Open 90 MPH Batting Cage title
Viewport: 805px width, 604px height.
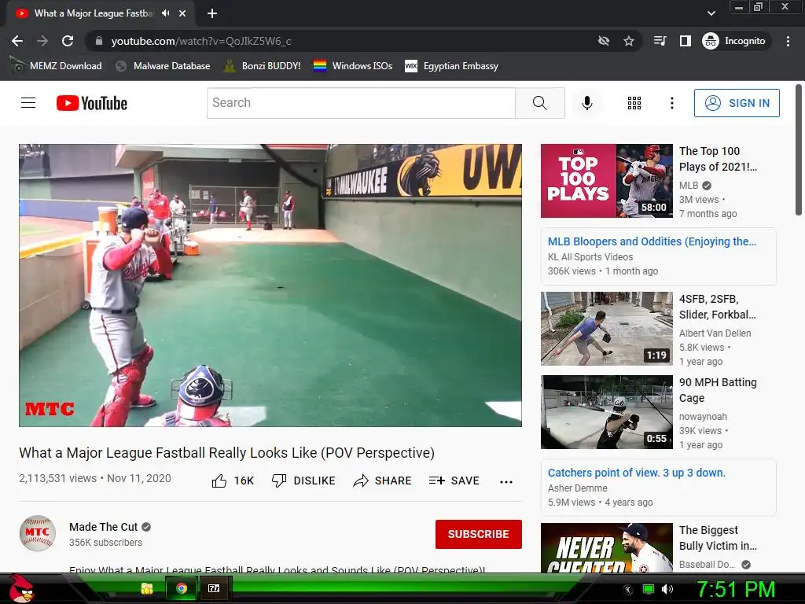(718, 390)
